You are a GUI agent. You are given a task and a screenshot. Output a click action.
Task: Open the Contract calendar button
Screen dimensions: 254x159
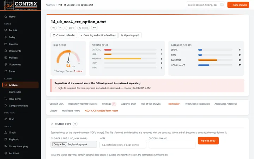pos(64,35)
